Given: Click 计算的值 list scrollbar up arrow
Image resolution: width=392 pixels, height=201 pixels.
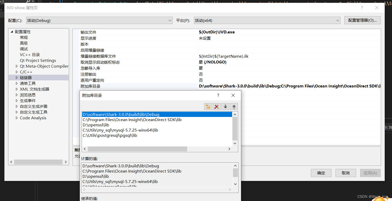Looking at the screenshot, I should (x=235, y=165).
